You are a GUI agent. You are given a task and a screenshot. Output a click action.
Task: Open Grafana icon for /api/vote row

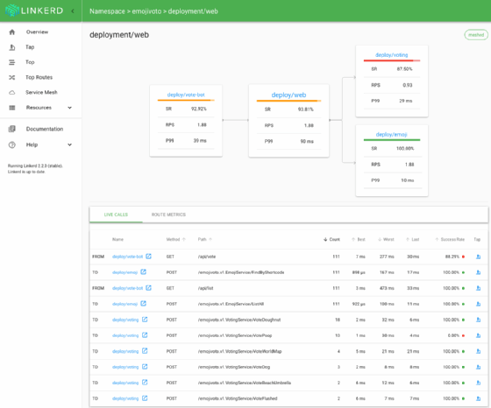(148, 257)
